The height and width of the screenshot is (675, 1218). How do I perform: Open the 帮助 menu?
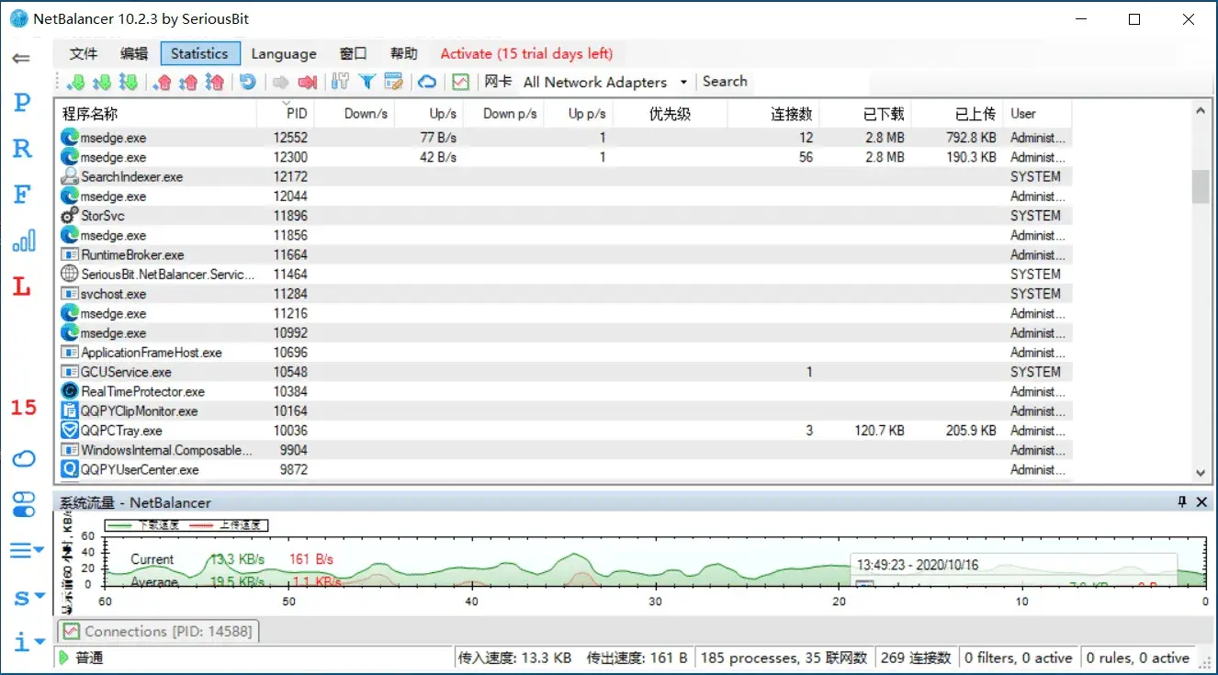[403, 53]
